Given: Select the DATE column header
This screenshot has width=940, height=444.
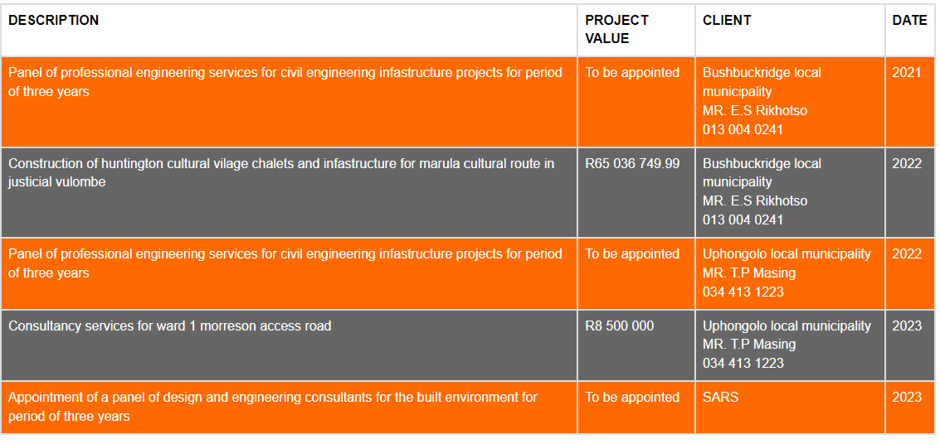Looking at the screenshot, I should pyautogui.click(x=909, y=21).
